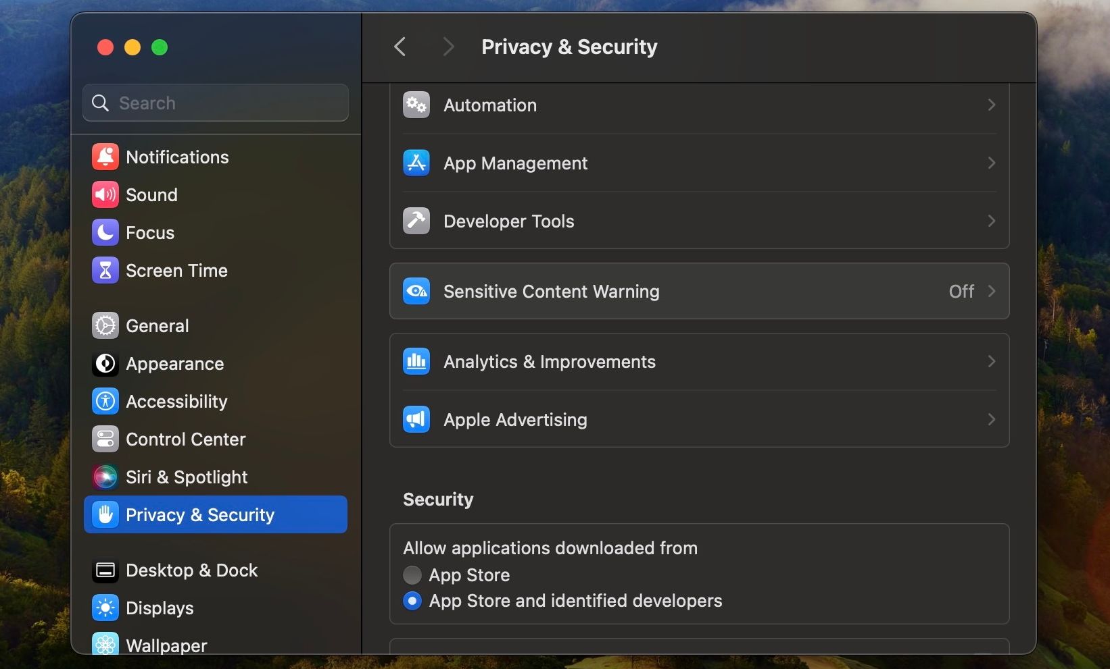1110x669 pixels.
Task: Expand Developer Tools details
Action: pyautogui.click(x=991, y=221)
